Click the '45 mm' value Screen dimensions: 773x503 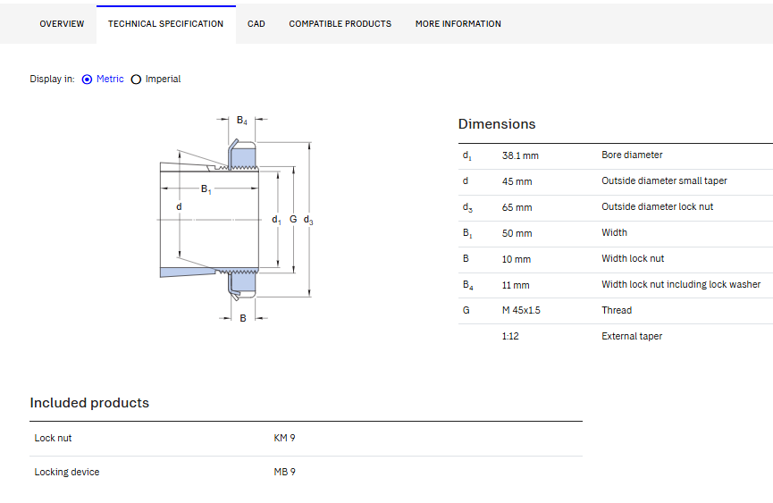tap(517, 181)
